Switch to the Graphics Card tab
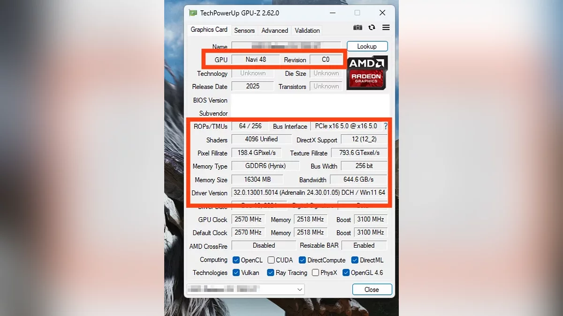Viewport: 563px width, 316px height. (x=209, y=29)
